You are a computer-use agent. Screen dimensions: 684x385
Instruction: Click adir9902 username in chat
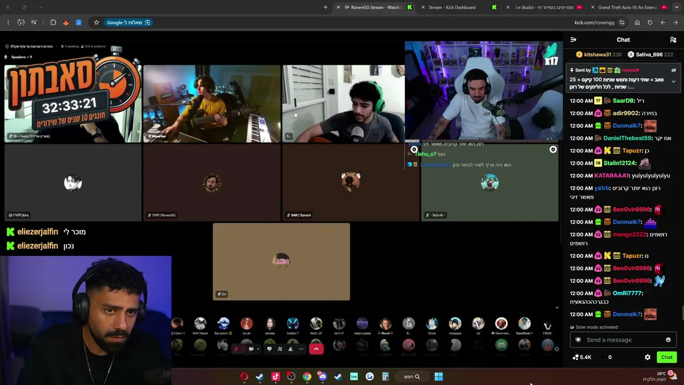tap(626, 113)
